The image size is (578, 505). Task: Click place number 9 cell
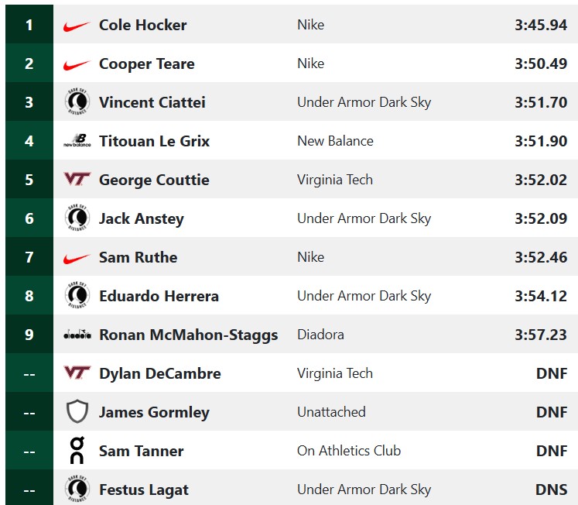coord(29,335)
